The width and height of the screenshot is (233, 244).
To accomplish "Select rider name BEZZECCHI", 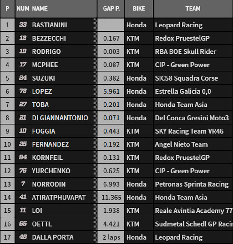I will coord(49,38).
